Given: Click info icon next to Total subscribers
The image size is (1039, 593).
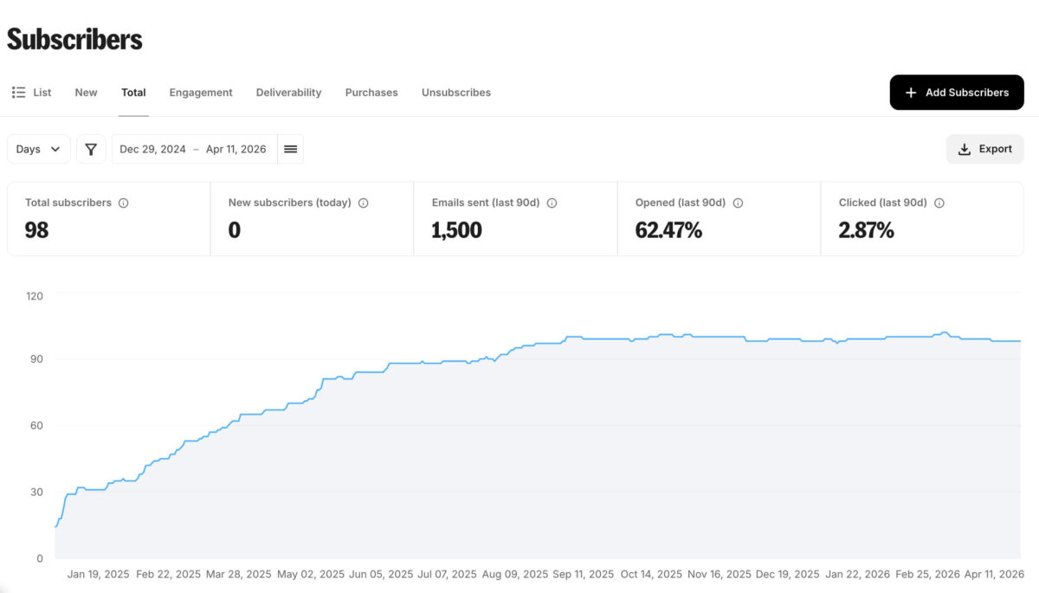Looking at the screenshot, I should pos(123,203).
